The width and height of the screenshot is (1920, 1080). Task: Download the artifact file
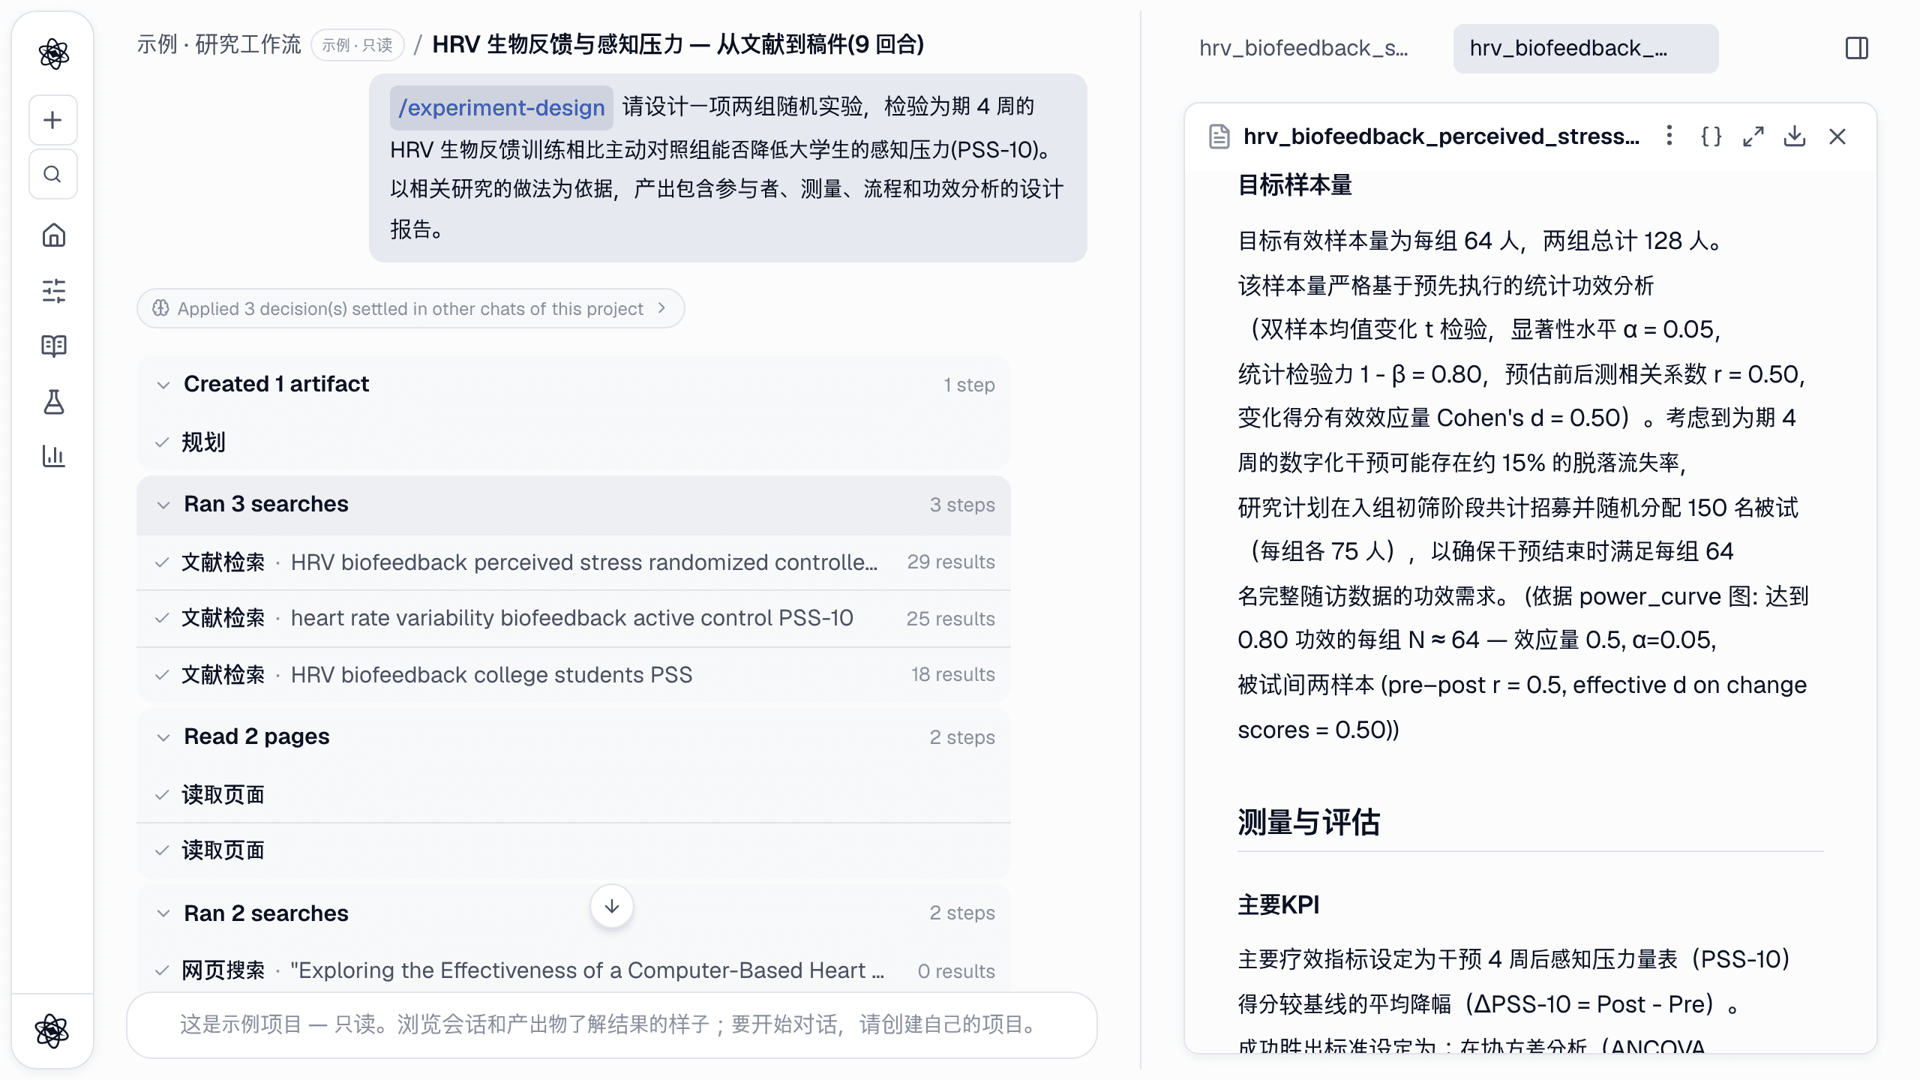(1795, 136)
